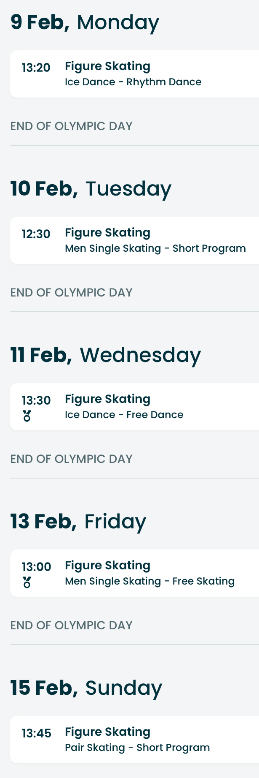Click the 13:20 start time
This screenshot has width=259, height=778.
[x=36, y=68]
